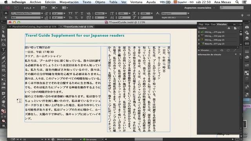Click the Fill and Stroke swatch
Viewport: 251px width, 141px height.
click(4, 111)
